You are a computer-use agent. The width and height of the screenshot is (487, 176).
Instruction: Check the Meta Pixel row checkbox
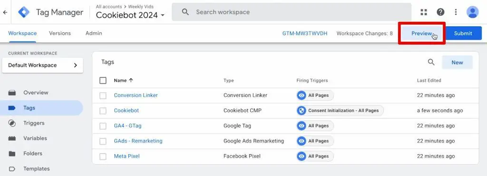103,157
